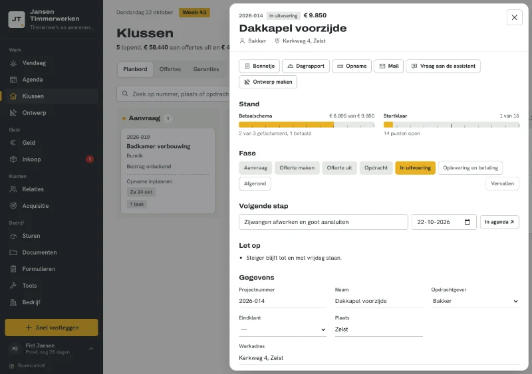Click the Week 43 badge
The width and height of the screenshot is (532, 374).
click(x=194, y=13)
